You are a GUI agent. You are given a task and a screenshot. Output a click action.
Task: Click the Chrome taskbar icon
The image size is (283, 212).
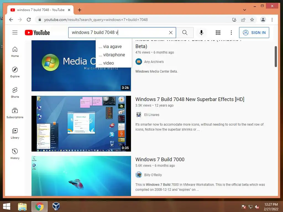click(x=40, y=206)
